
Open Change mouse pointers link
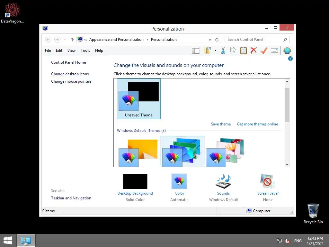point(71,81)
